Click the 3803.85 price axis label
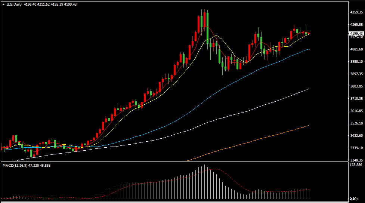This screenshot has height=203, width=365. coord(356,86)
